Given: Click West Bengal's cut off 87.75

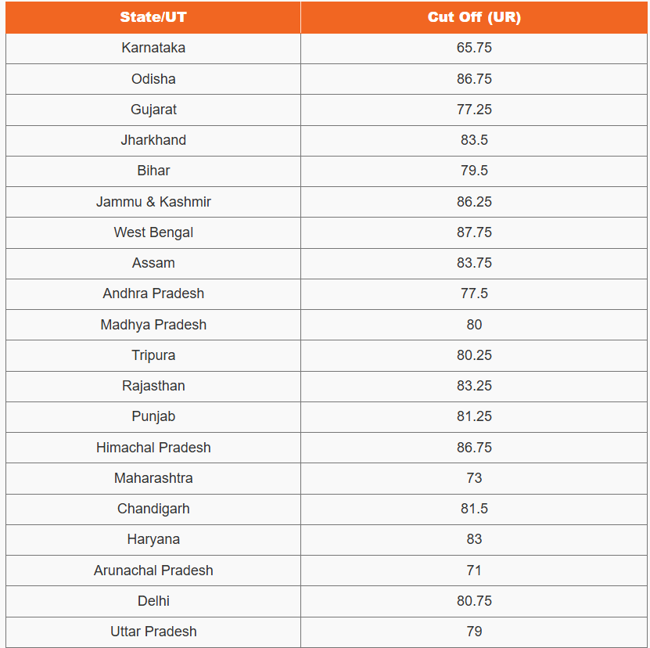Looking at the screenshot, I should [474, 232].
